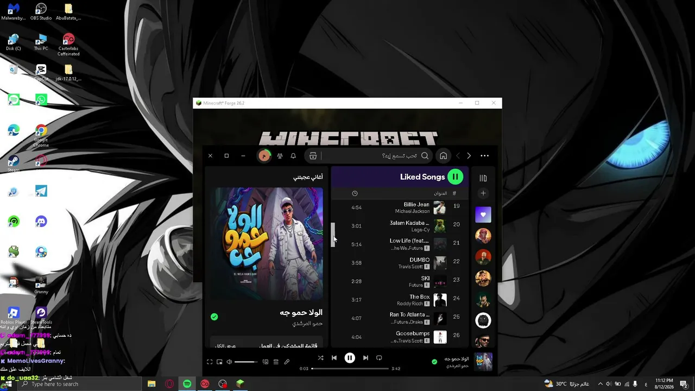695x391 pixels.
Task: Click the Spotify search magnifier icon
Action: pos(425,156)
